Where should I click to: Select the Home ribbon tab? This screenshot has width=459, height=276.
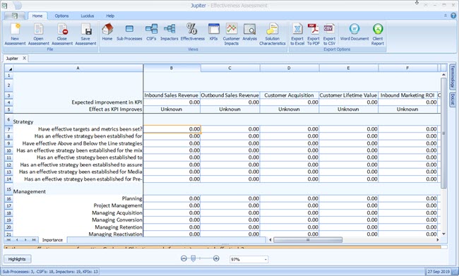(37, 16)
